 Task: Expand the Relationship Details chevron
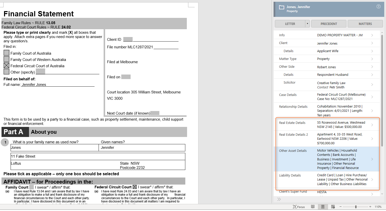click(372, 111)
